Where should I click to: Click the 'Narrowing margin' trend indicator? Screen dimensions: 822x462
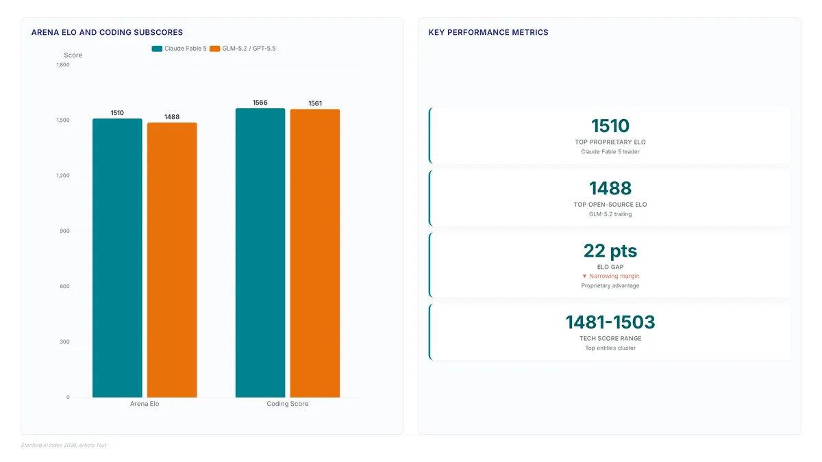pyautogui.click(x=610, y=277)
